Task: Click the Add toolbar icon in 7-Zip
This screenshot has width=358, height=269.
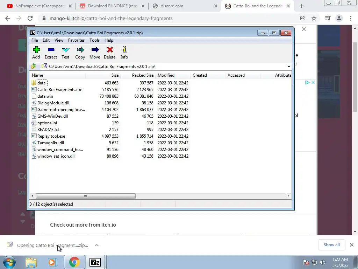Action: (36, 50)
